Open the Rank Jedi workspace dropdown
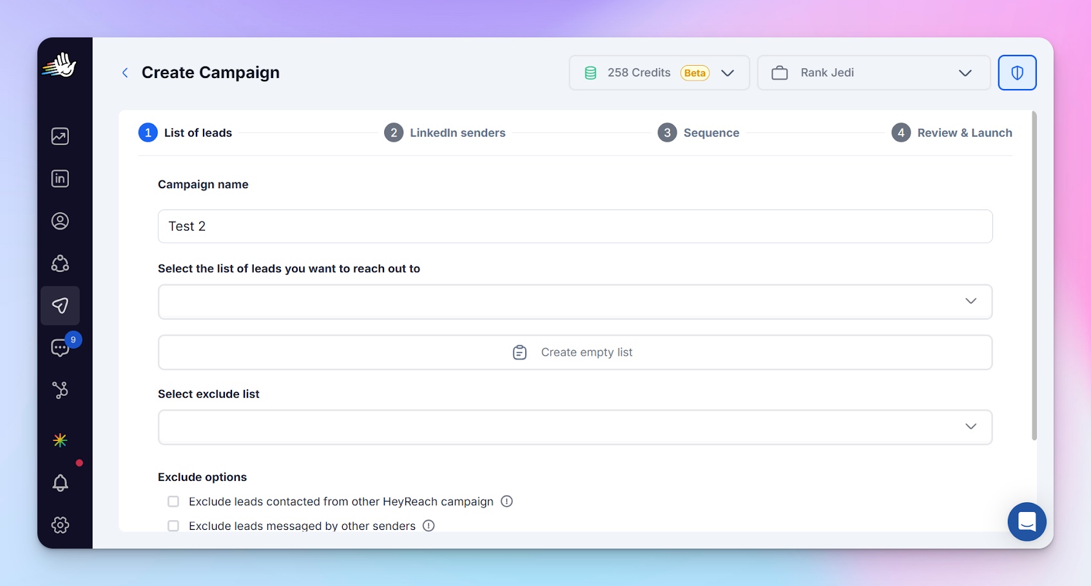 pyautogui.click(x=874, y=73)
